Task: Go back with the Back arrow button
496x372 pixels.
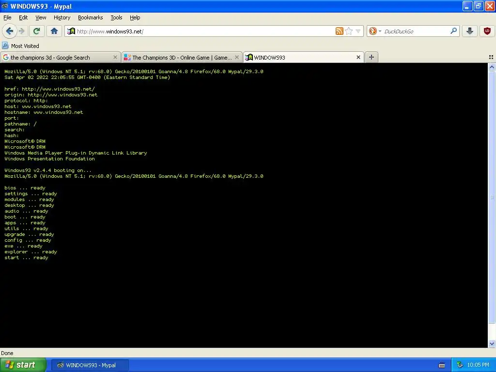Action: point(10,31)
